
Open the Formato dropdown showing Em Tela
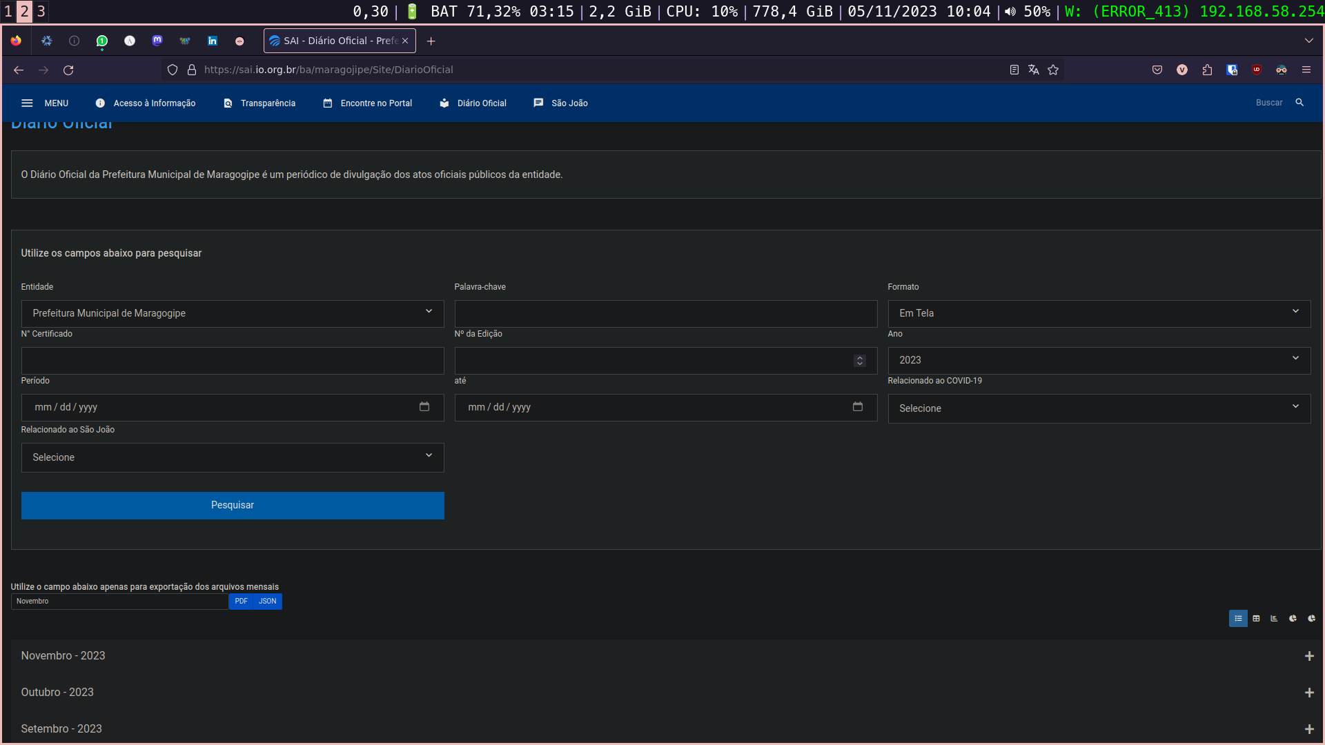(1099, 313)
